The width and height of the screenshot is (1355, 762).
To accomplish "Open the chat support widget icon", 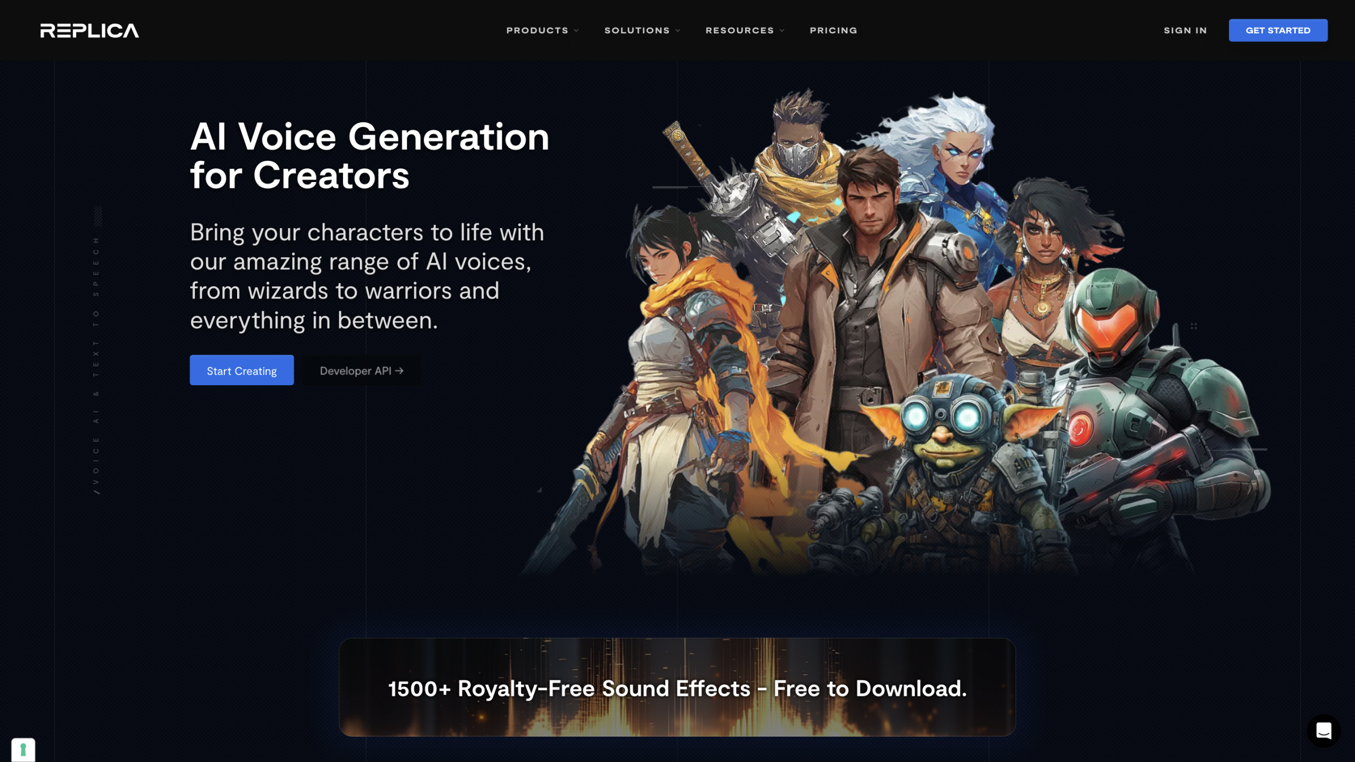I will 1323,731.
